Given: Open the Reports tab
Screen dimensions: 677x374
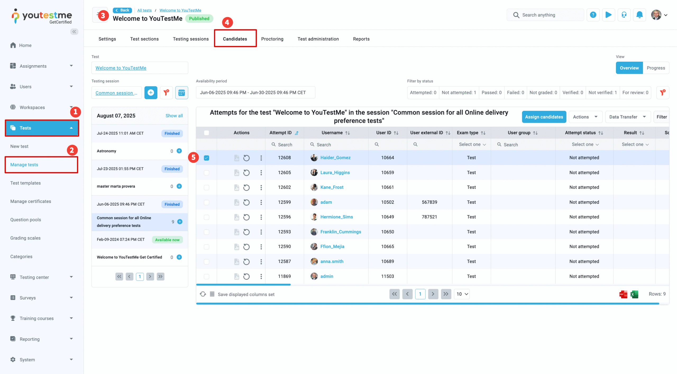Looking at the screenshot, I should 361,39.
